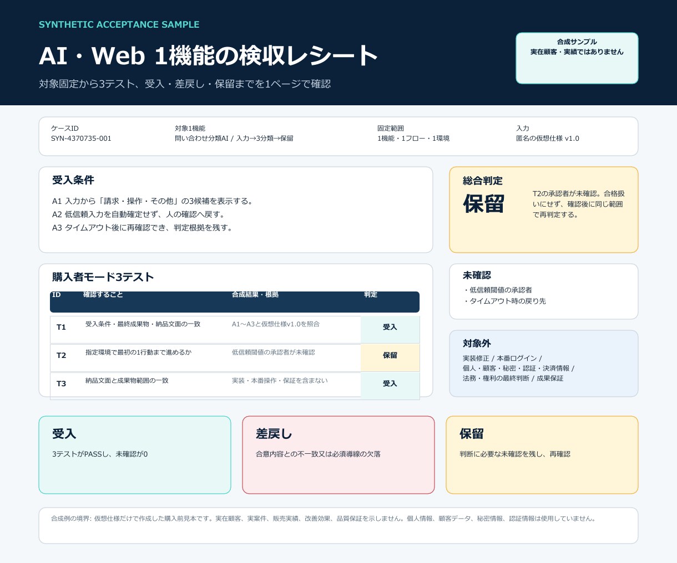
Task: Click the 'T3' row ID cell
Action: (61, 384)
